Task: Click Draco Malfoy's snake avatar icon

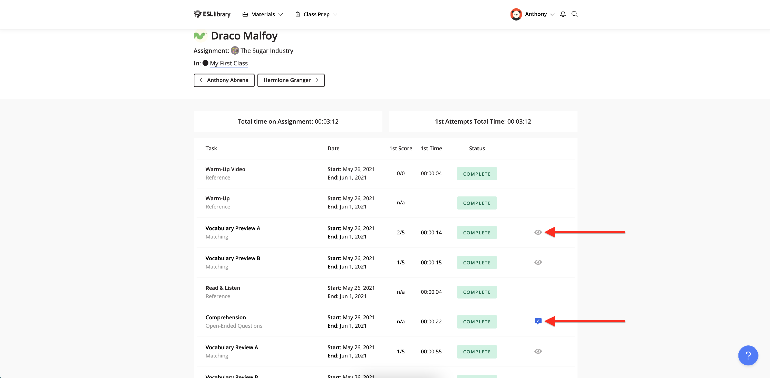Action: click(200, 36)
